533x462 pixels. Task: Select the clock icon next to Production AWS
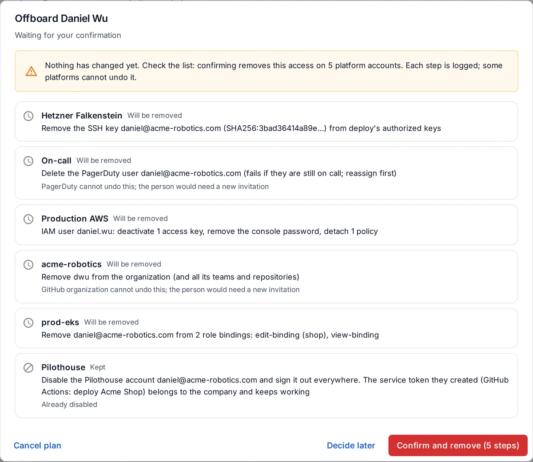pos(28,219)
